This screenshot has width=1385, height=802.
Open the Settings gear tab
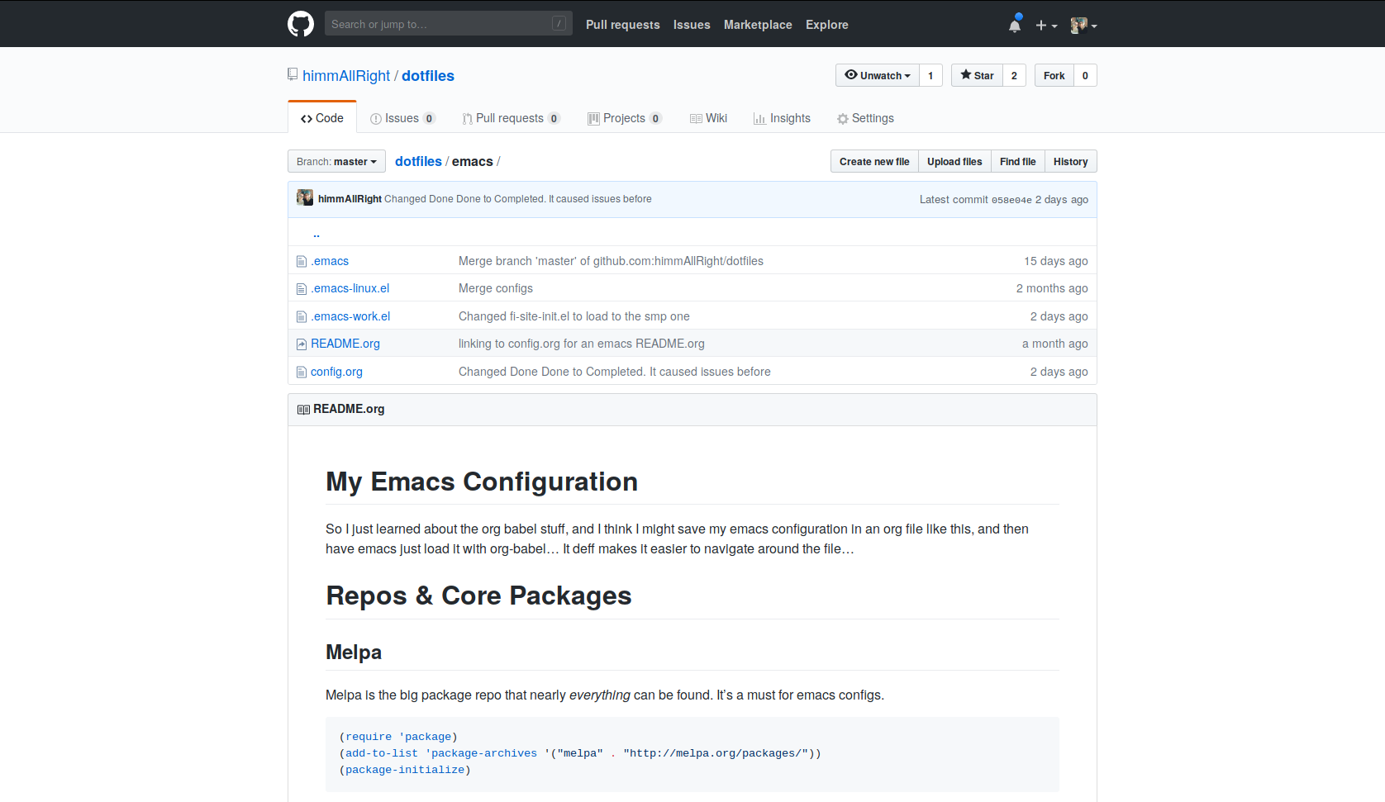click(865, 118)
